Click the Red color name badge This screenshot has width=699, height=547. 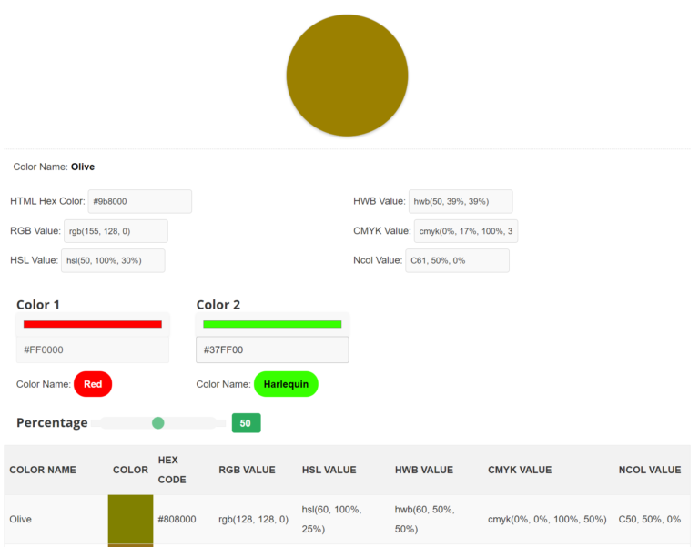pos(93,384)
